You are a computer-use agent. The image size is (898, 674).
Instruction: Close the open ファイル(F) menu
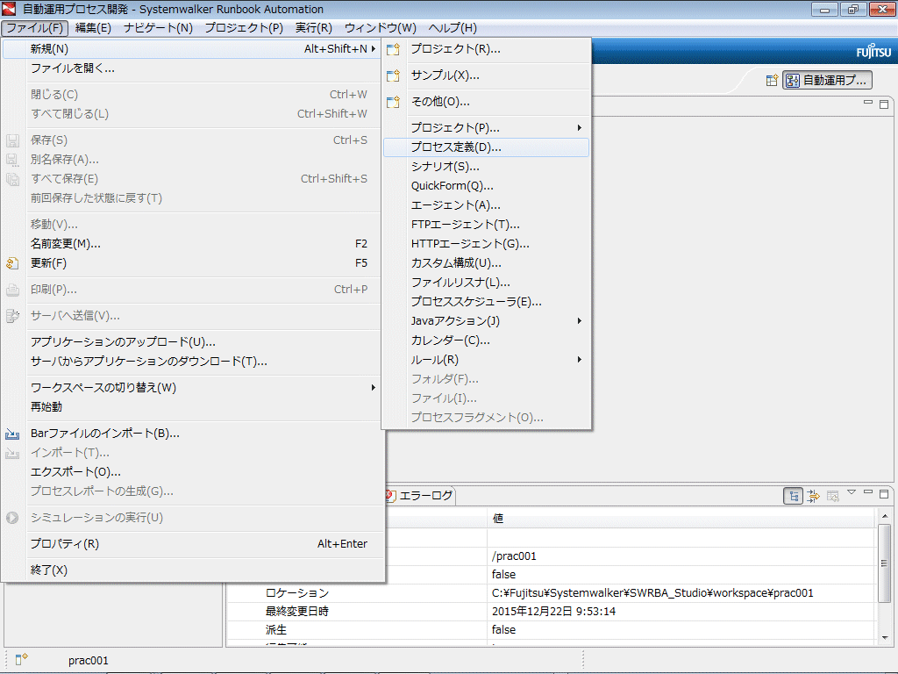[x=34, y=28]
